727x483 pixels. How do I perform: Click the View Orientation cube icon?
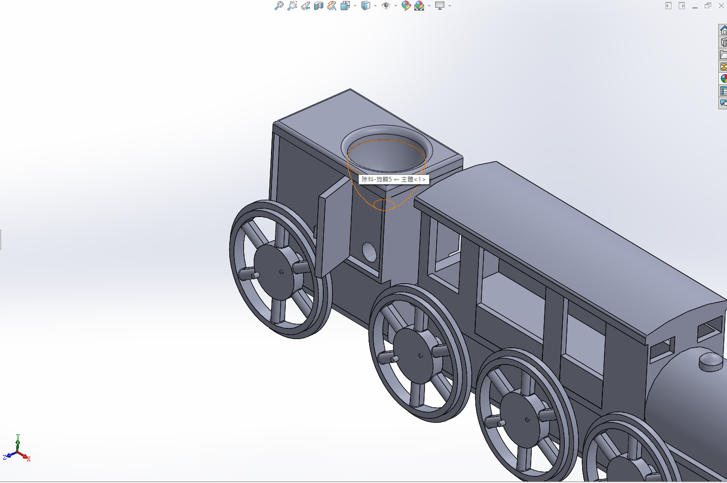click(x=345, y=6)
